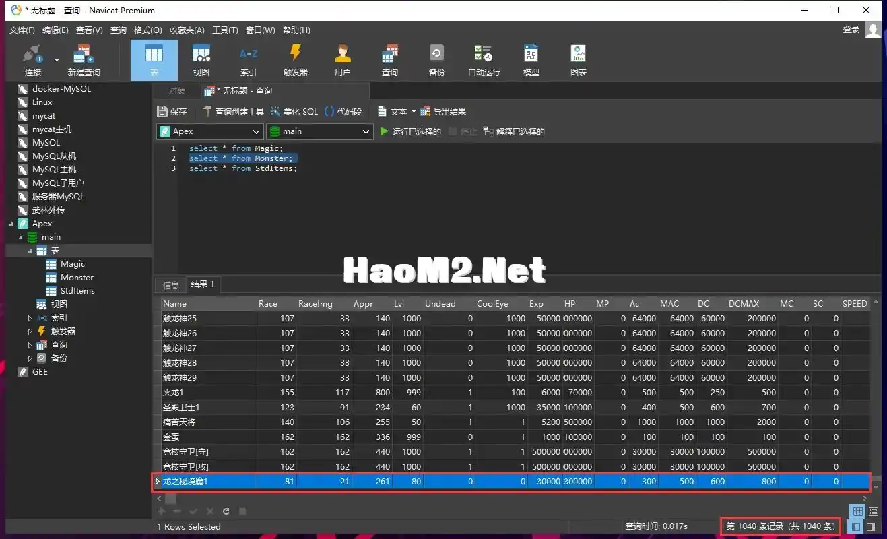Screen dimensions: 887x539
Task: Click the stop loading square icon
Action: point(243,511)
